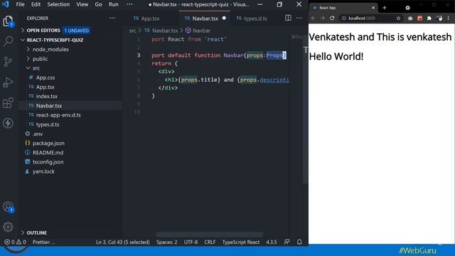Change end of line sequence CRLF

tap(210, 242)
